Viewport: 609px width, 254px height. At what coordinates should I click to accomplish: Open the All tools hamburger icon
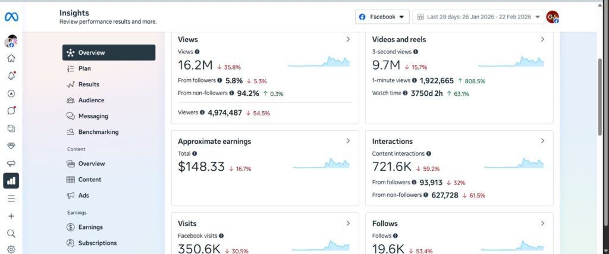coord(11,199)
